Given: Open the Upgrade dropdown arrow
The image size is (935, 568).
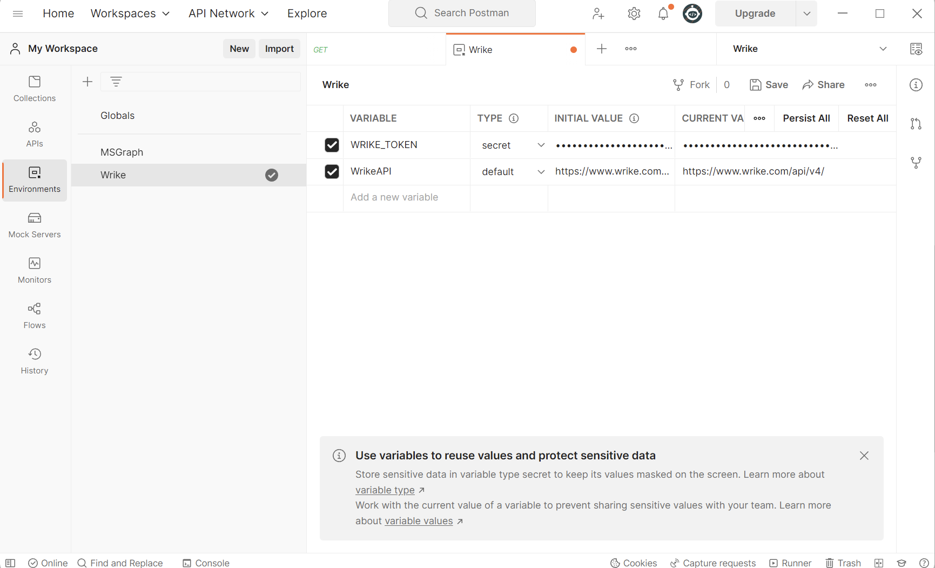Looking at the screenshot, I should click(x=806, y=14).
